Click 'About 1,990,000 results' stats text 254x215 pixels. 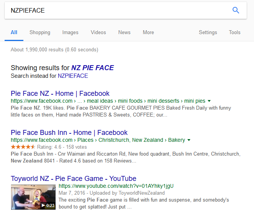[54, 49]
